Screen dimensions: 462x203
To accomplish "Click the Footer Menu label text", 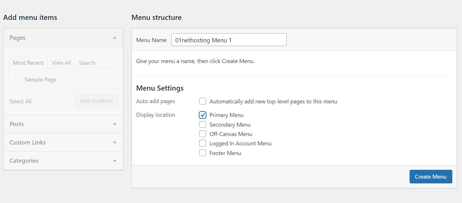I will point(225,153).
